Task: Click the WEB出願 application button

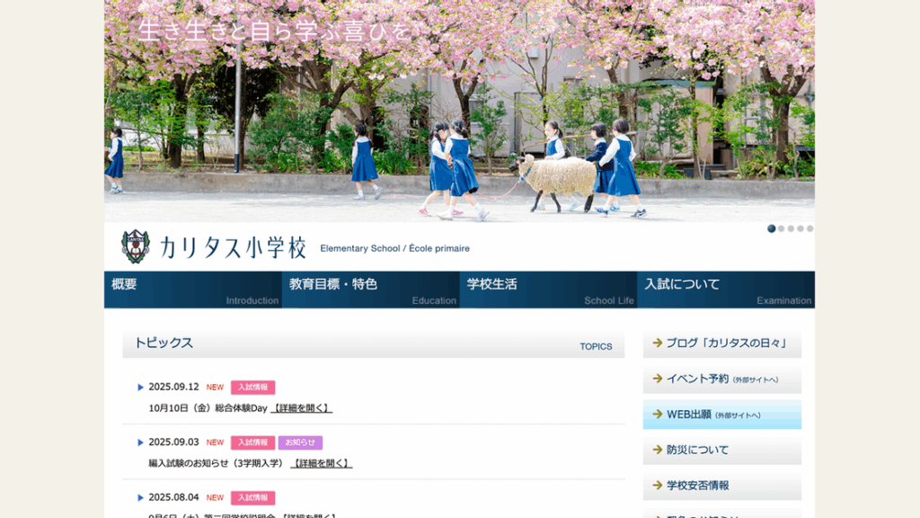Action: [722, 415]
